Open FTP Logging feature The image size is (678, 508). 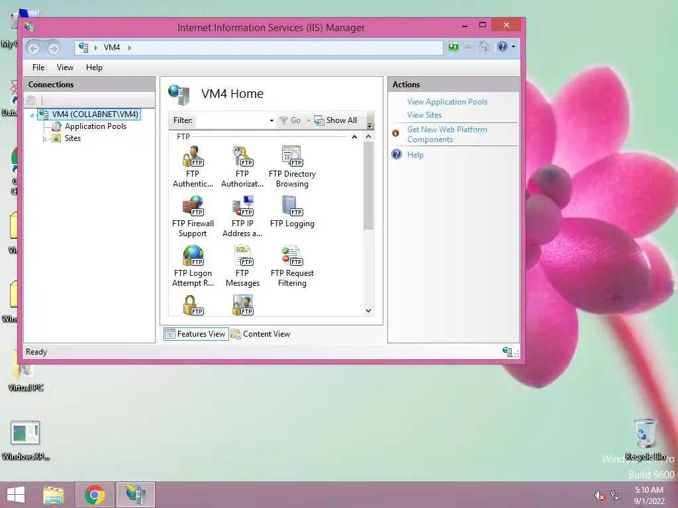(292, 212)
